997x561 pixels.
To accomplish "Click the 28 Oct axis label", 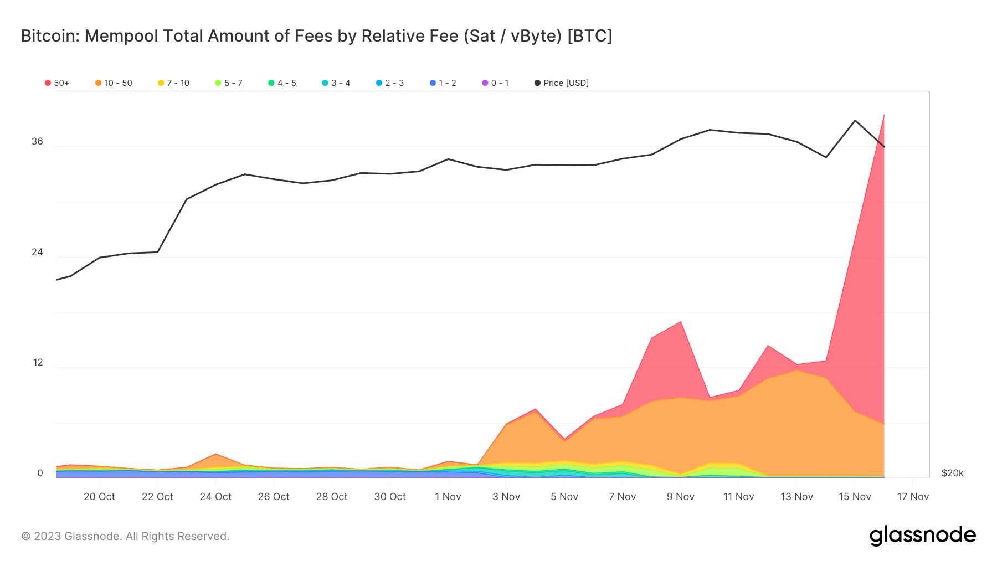I will coord(332,497).
